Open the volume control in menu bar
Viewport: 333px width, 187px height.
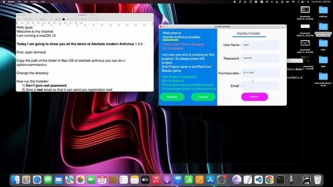click(x=288, y=2)
